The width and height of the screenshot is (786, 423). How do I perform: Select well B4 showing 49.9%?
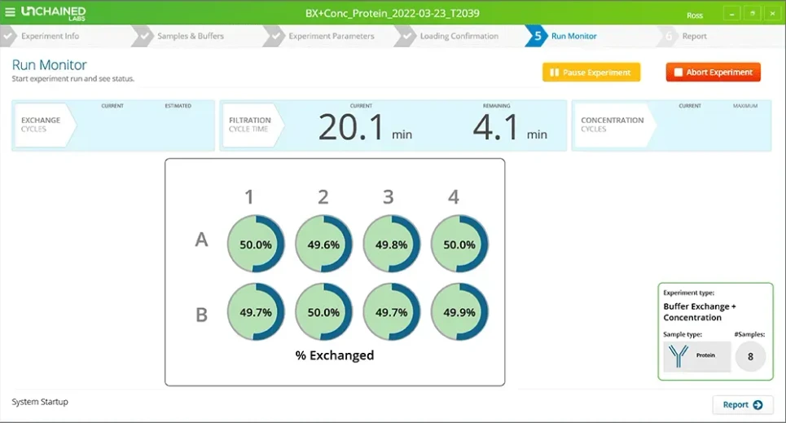[459, 311]
